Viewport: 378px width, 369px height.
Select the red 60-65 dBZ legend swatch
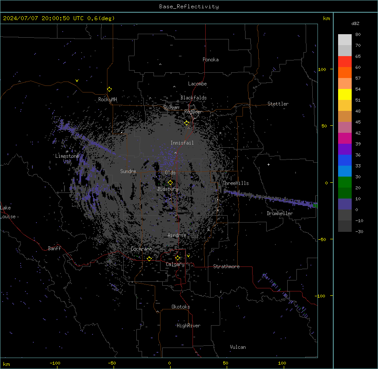[345, 62]
